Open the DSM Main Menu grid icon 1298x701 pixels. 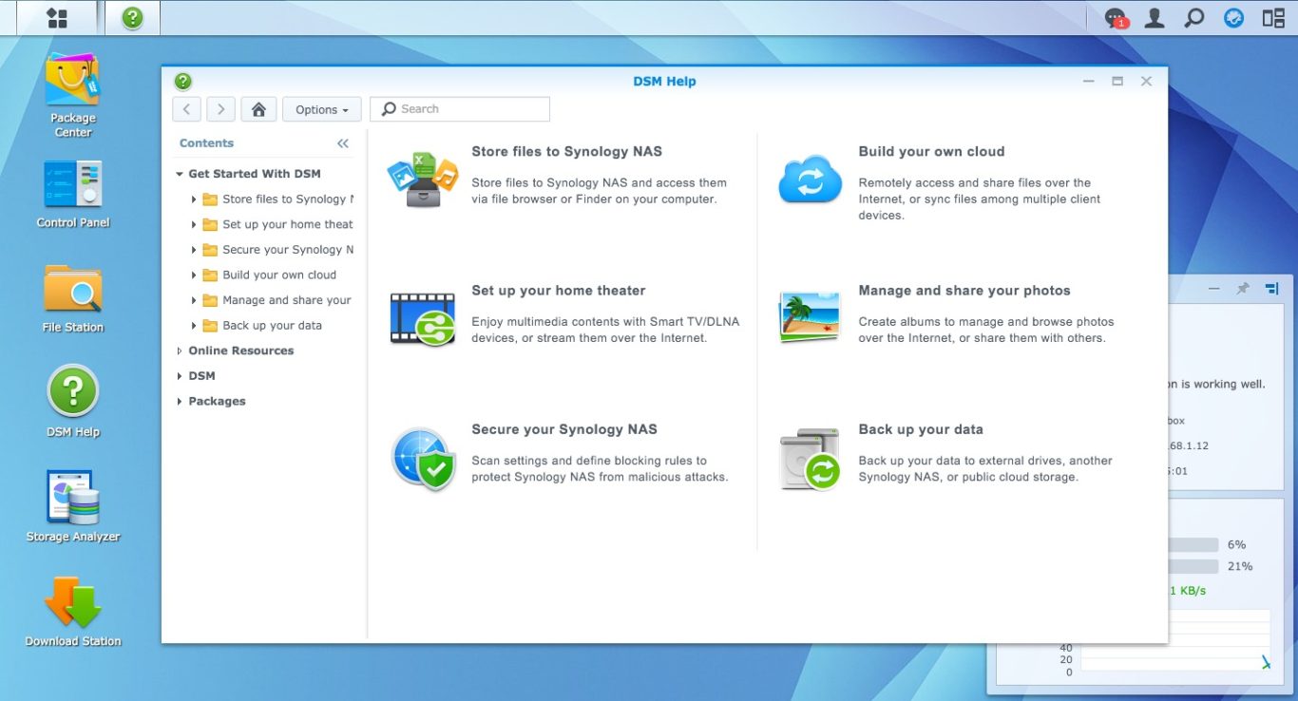[57, 18]
